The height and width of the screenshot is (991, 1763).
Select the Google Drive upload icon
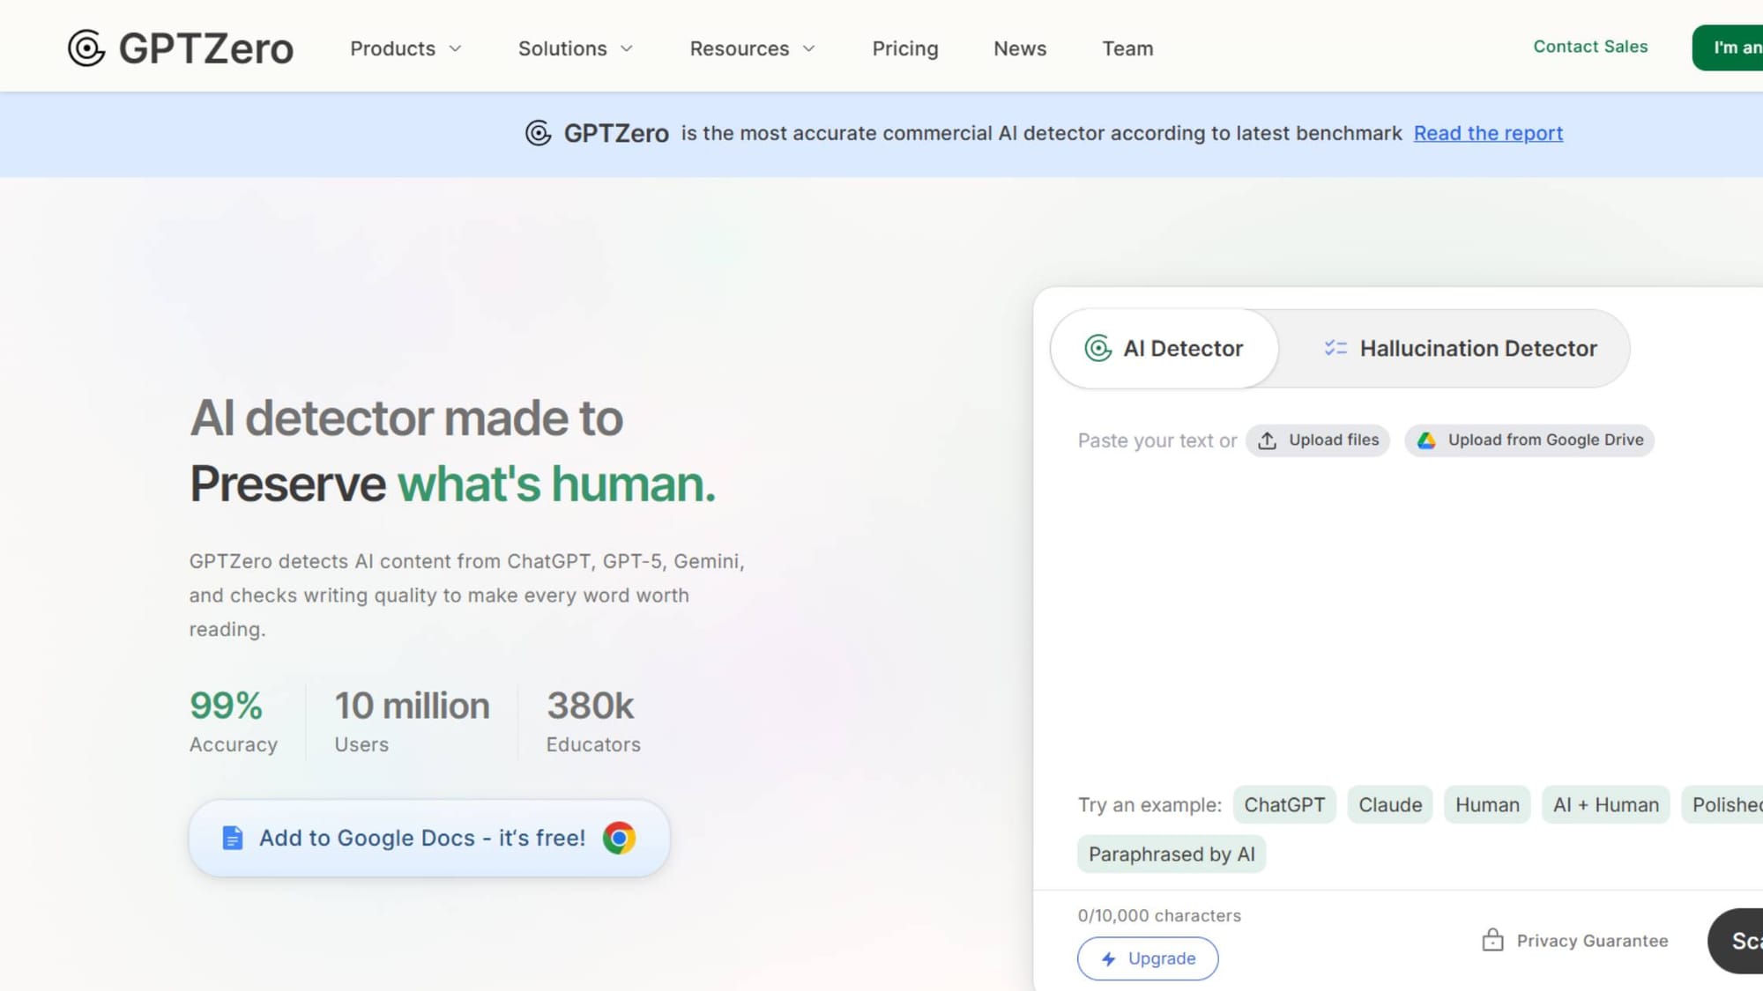(x=1426, y=440)
